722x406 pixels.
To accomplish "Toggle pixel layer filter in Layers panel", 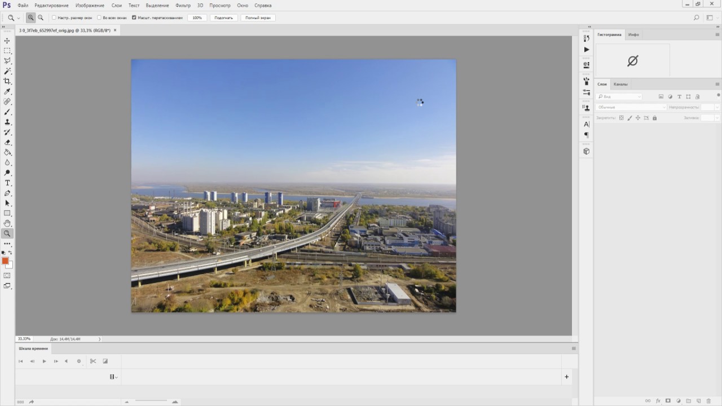I will click(x=661, y=96).
